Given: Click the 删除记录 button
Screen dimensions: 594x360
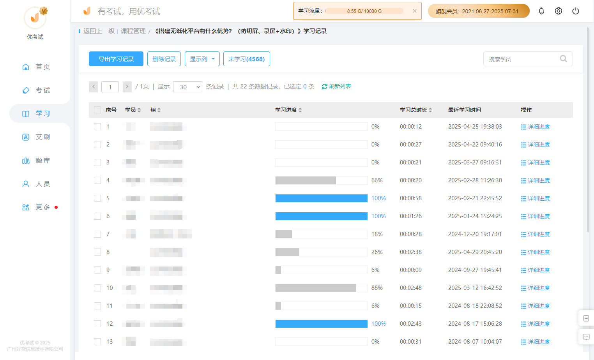Looking at the screenshot, I should click(164, 59).
